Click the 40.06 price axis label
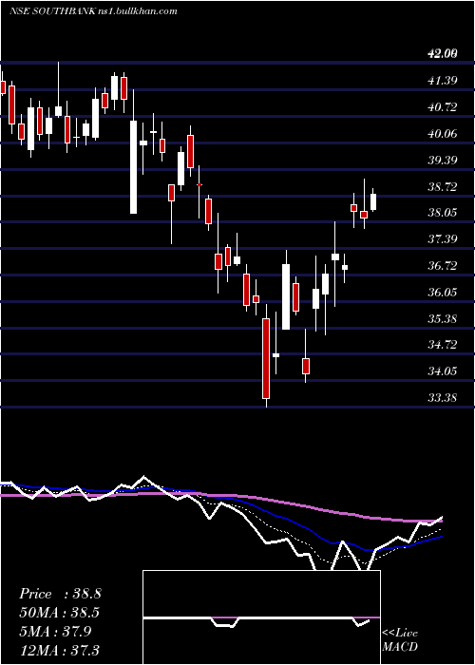The image size is (475, 665). [x=442, y=134]
